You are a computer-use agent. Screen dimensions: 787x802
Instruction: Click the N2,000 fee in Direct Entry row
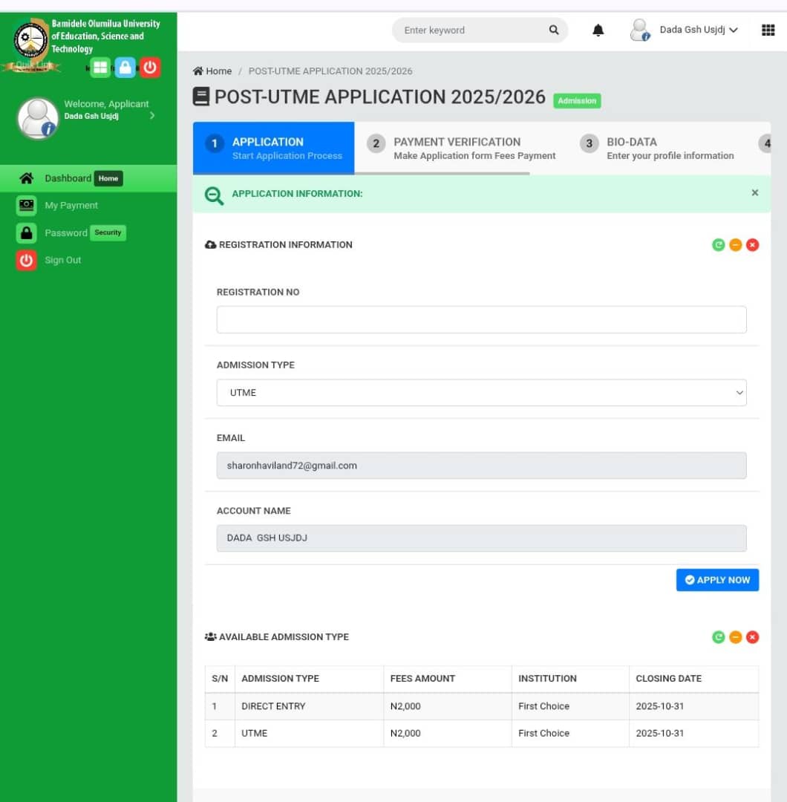[405, 706]
